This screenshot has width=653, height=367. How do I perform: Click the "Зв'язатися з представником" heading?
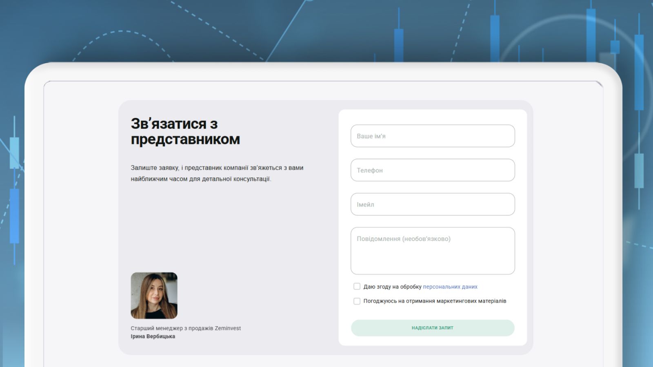point(185,131)
